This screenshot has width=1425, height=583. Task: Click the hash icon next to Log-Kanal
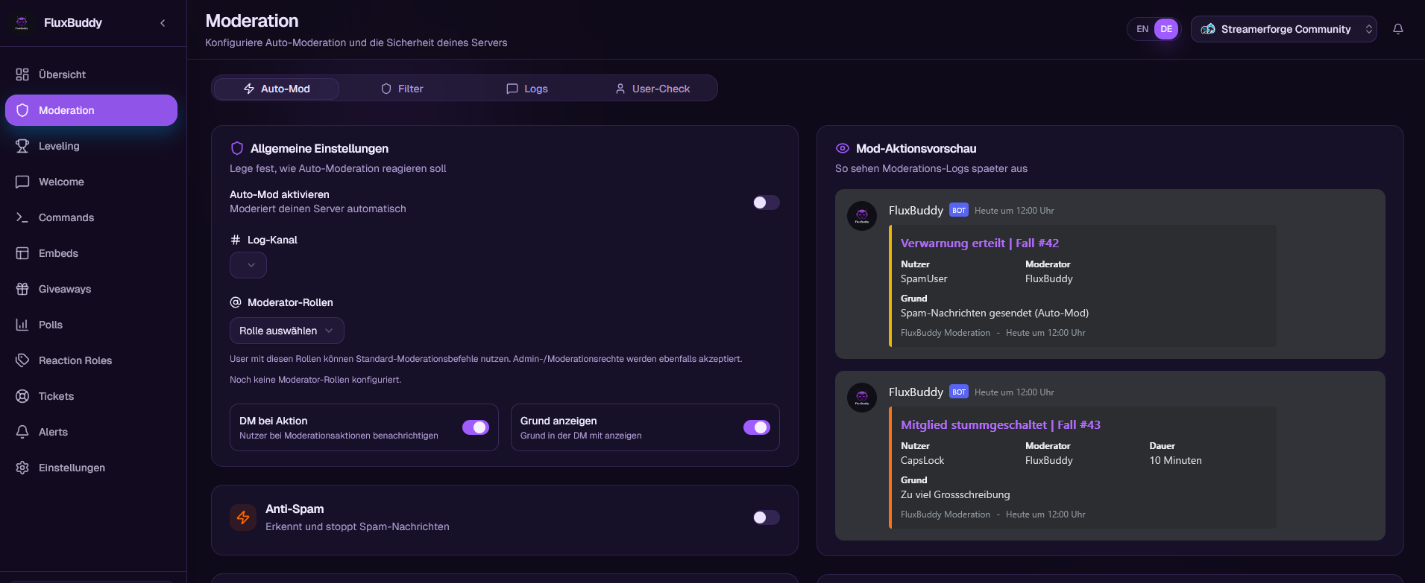point(236,240)
